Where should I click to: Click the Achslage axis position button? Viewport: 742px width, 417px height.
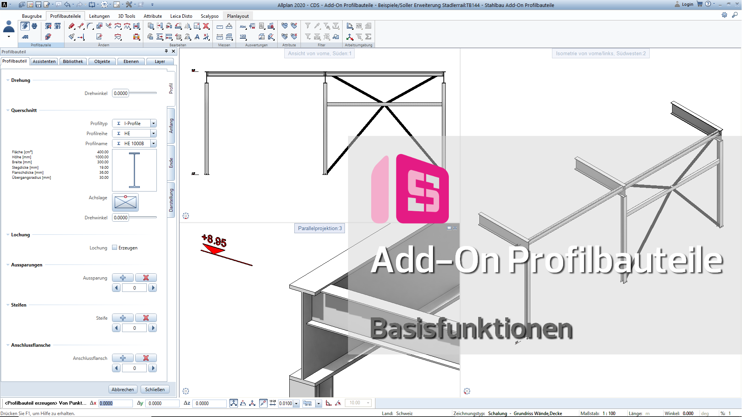point(126,202)
